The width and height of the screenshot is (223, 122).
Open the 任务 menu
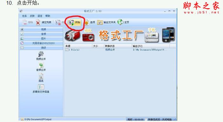tap(24, 16)
